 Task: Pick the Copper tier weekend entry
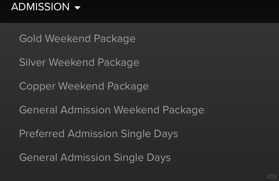(84, 86)
